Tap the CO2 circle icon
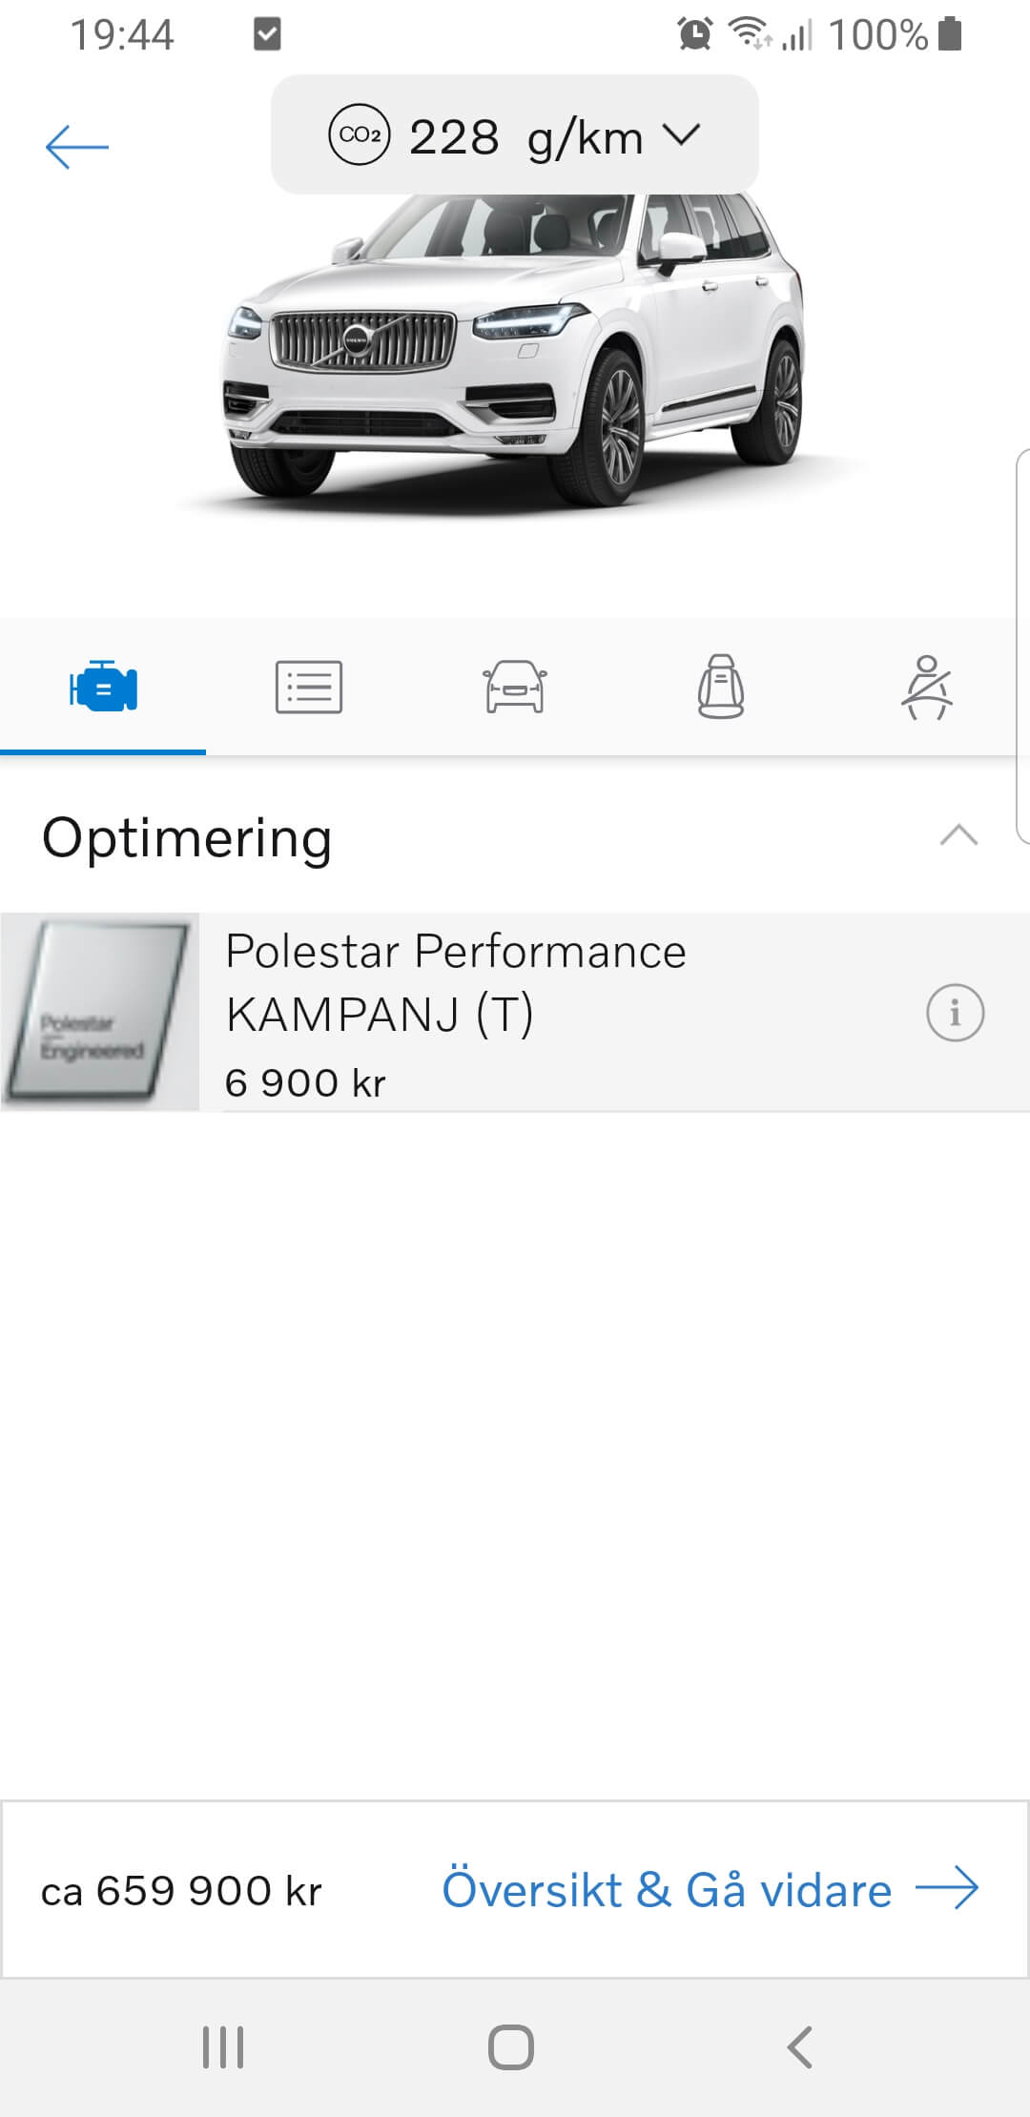This screenshot has height=2117, width=1030. pos(360,135)
